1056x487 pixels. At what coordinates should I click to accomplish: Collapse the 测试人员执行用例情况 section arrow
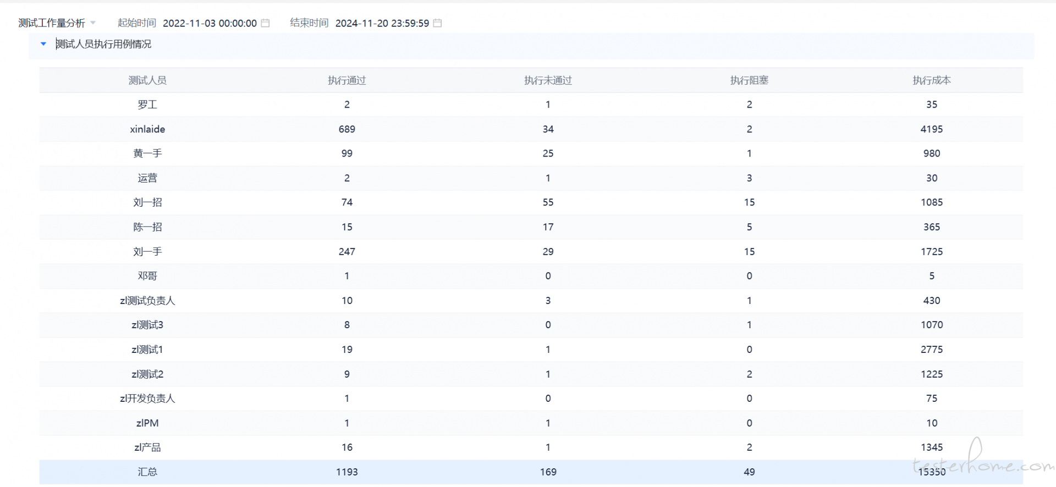43,44
